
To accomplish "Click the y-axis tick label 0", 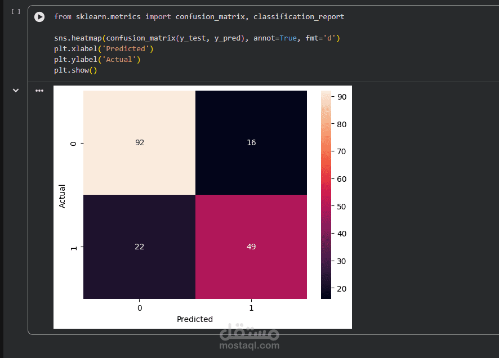I will coord(74,143).
